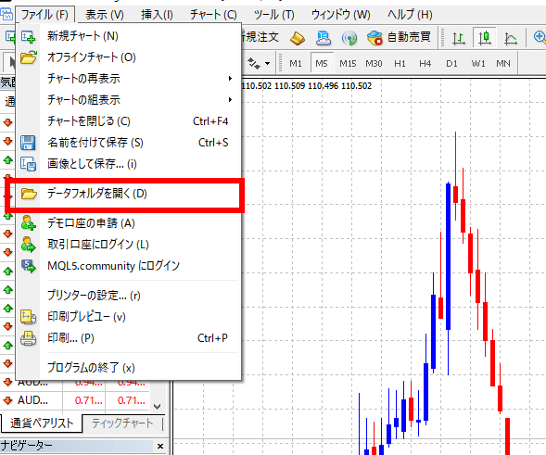This screenshot has width=546, height=455.
Task: Select the candlestick chart icon
Action: pos(485,38)
